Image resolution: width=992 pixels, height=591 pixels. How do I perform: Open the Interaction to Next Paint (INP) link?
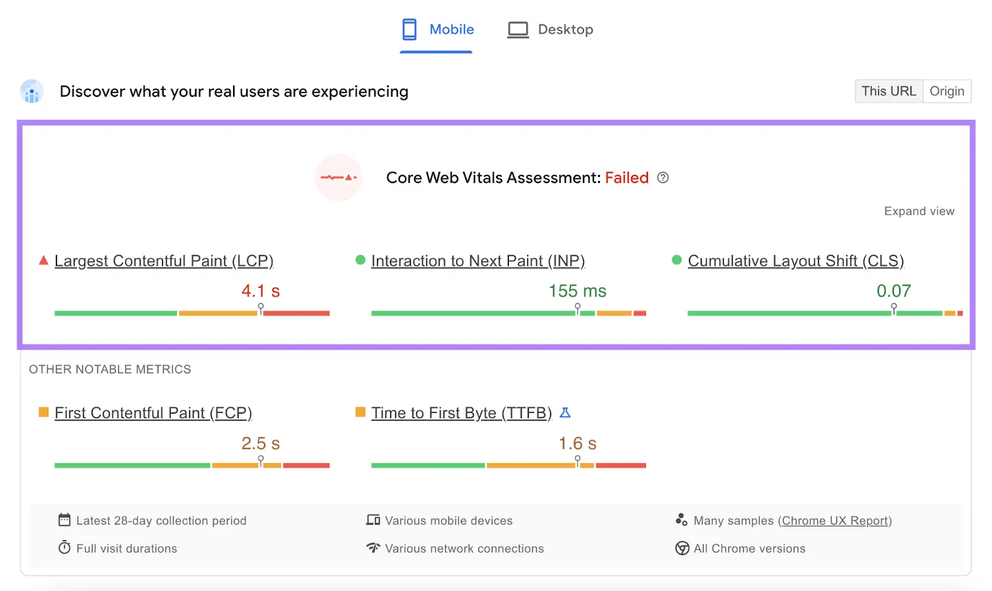pyautogui.click(x=477, y=260)
